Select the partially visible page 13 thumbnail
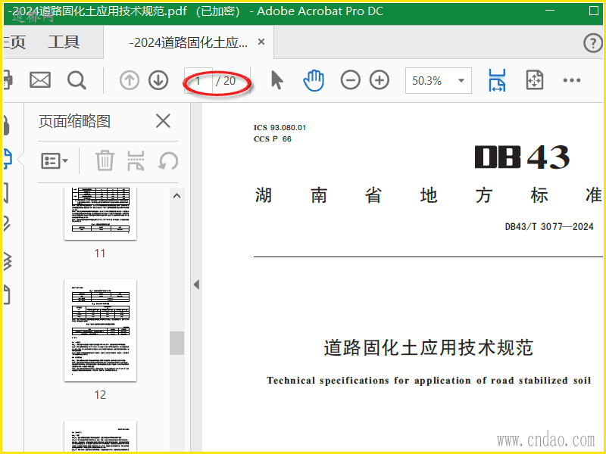606x454 pixels. [x=100, y=437]
